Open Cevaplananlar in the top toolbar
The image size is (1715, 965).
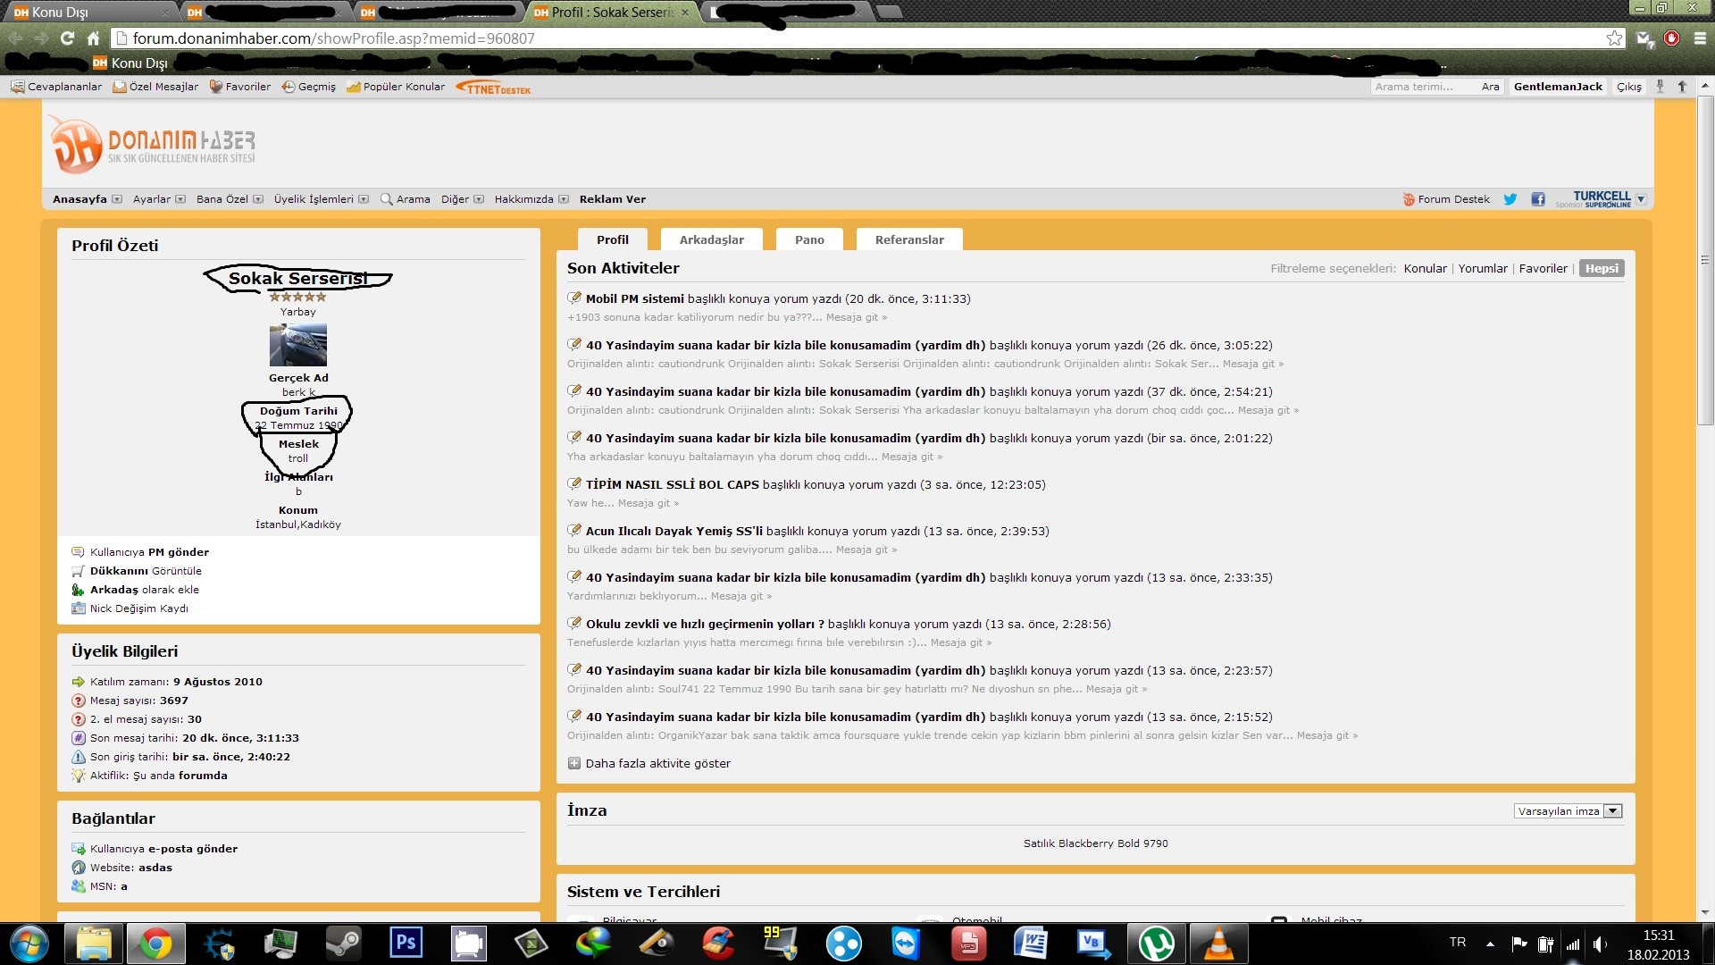[56, 87]
